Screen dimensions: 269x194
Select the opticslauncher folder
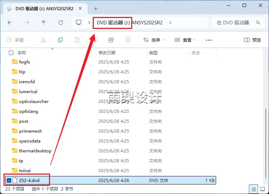pos(34,102)
